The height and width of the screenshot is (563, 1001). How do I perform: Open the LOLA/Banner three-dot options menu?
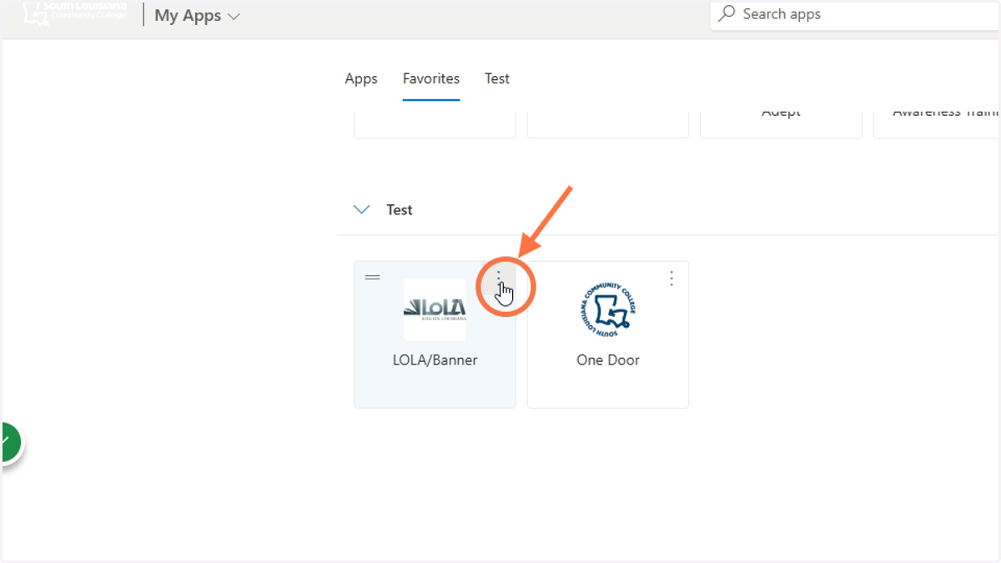click(499, 279)
